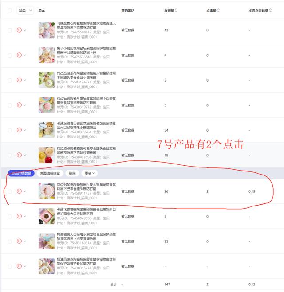The height and width of the screenshot is (292, 284).
Task: Click the 营销雷达 column header
Action: tap(128, 11)
